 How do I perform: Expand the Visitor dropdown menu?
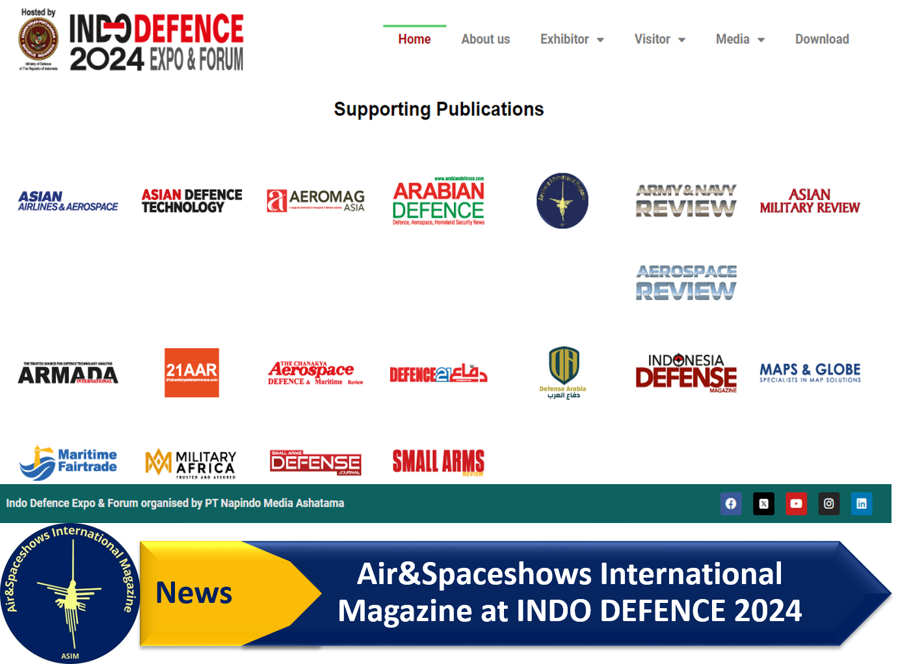tap(660, 39)
